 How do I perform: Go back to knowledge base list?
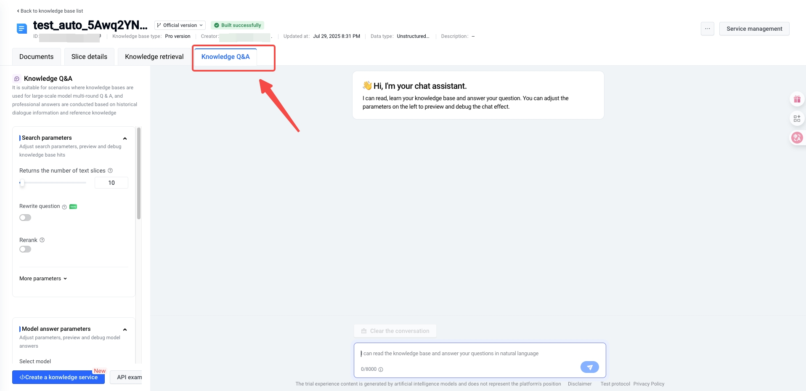(50, 11)
